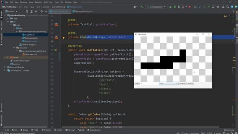Click the profiler run icon
238x134 pixels.
pos(183,7)
